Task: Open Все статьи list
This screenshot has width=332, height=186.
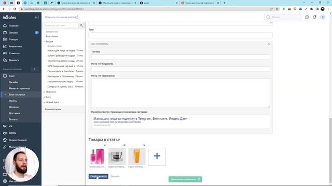Action: [52, 37]
